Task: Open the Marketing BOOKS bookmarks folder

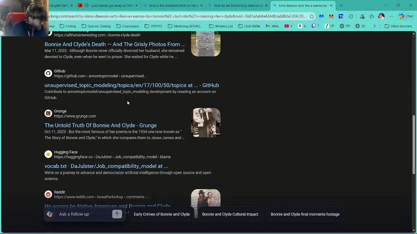Action: point(185,26)
